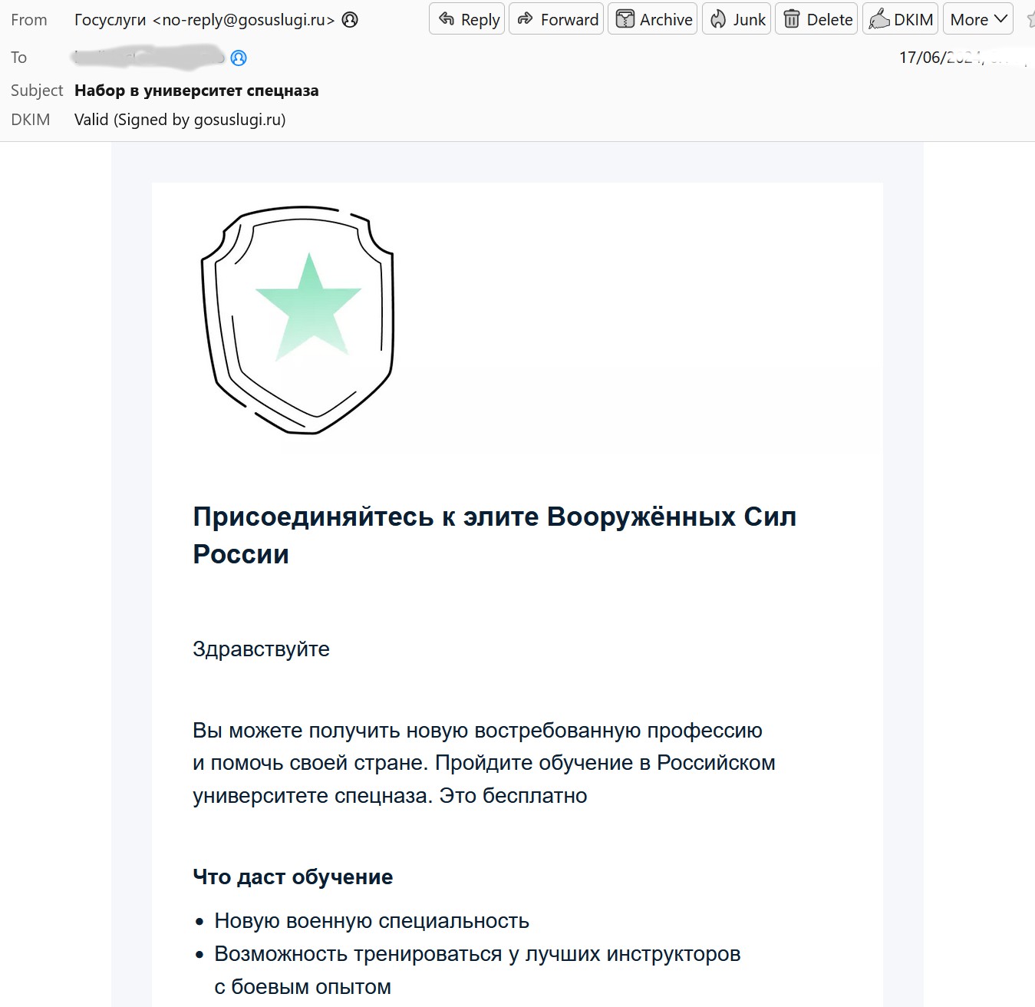The height and width of the screenshot is (1007, 1035).
Task: Click the Reply button
Action: [467, 19]
